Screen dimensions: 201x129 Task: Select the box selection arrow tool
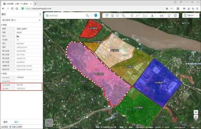click(118, 16)
